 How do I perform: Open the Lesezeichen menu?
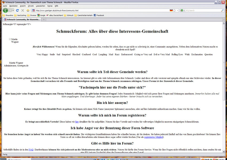40,6
